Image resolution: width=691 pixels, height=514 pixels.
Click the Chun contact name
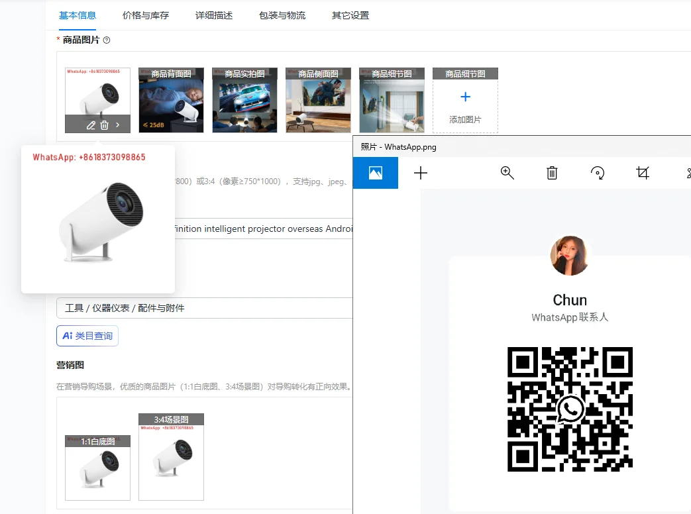(570, 300)
